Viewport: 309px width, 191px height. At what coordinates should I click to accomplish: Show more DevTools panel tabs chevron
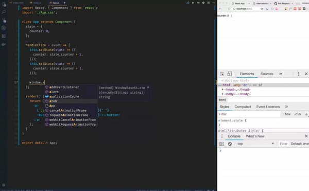(281, 74)
